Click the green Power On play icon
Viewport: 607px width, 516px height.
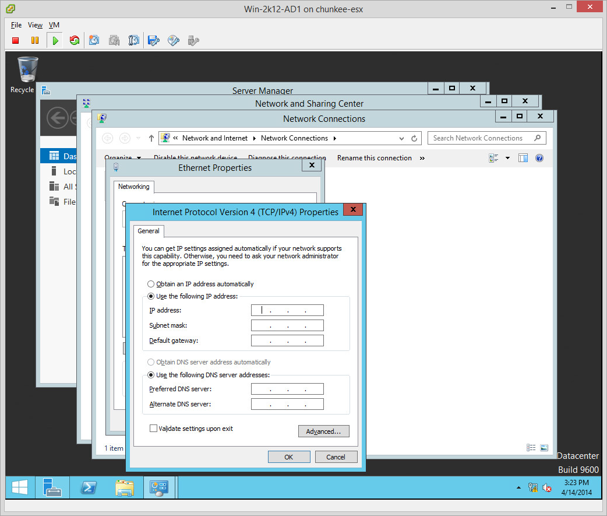tap(55, 40)
